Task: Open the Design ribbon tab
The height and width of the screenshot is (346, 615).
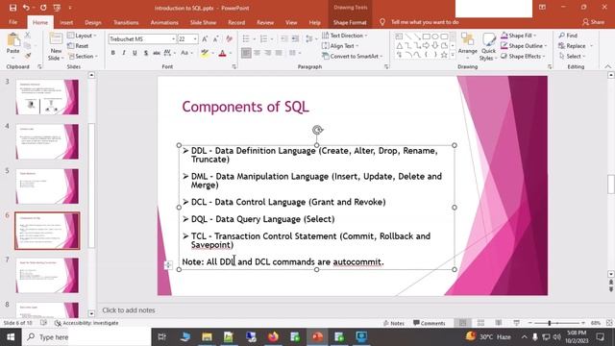Action: (x=93, y=22)
